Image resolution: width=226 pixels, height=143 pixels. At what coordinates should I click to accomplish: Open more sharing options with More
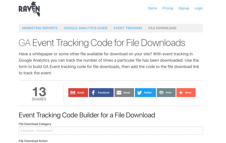186,92
